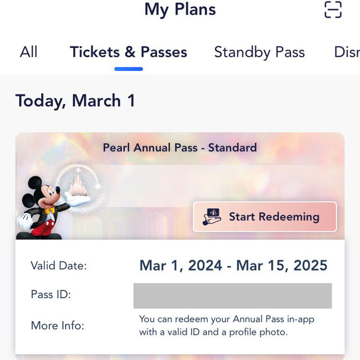Tap the More Info label
Image resolution: width=360 pixels, height=360 pixels.
[x=57, y=326]
